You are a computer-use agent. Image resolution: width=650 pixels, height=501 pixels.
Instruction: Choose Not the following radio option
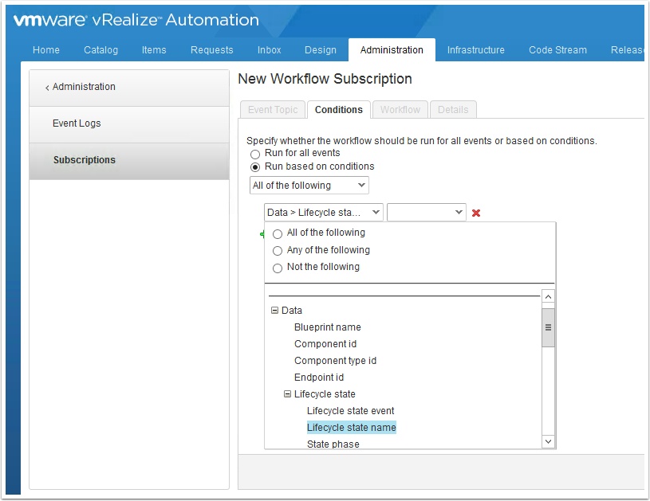[x=278, y=268]
